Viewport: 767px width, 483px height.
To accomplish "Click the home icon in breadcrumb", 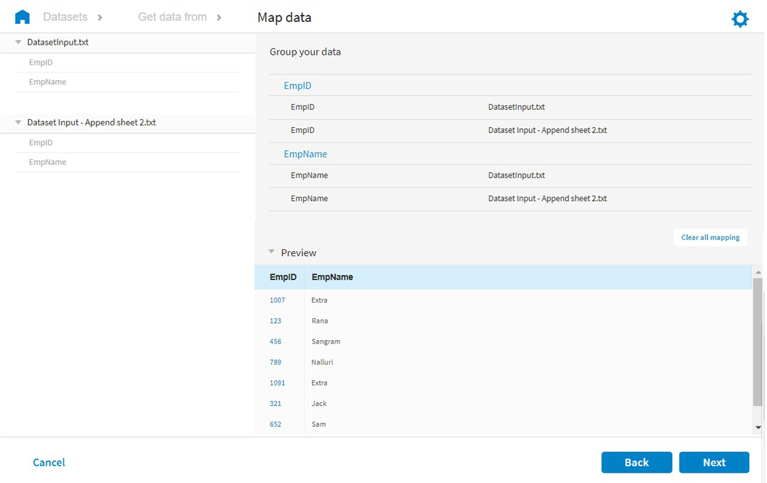I will 22,17.
